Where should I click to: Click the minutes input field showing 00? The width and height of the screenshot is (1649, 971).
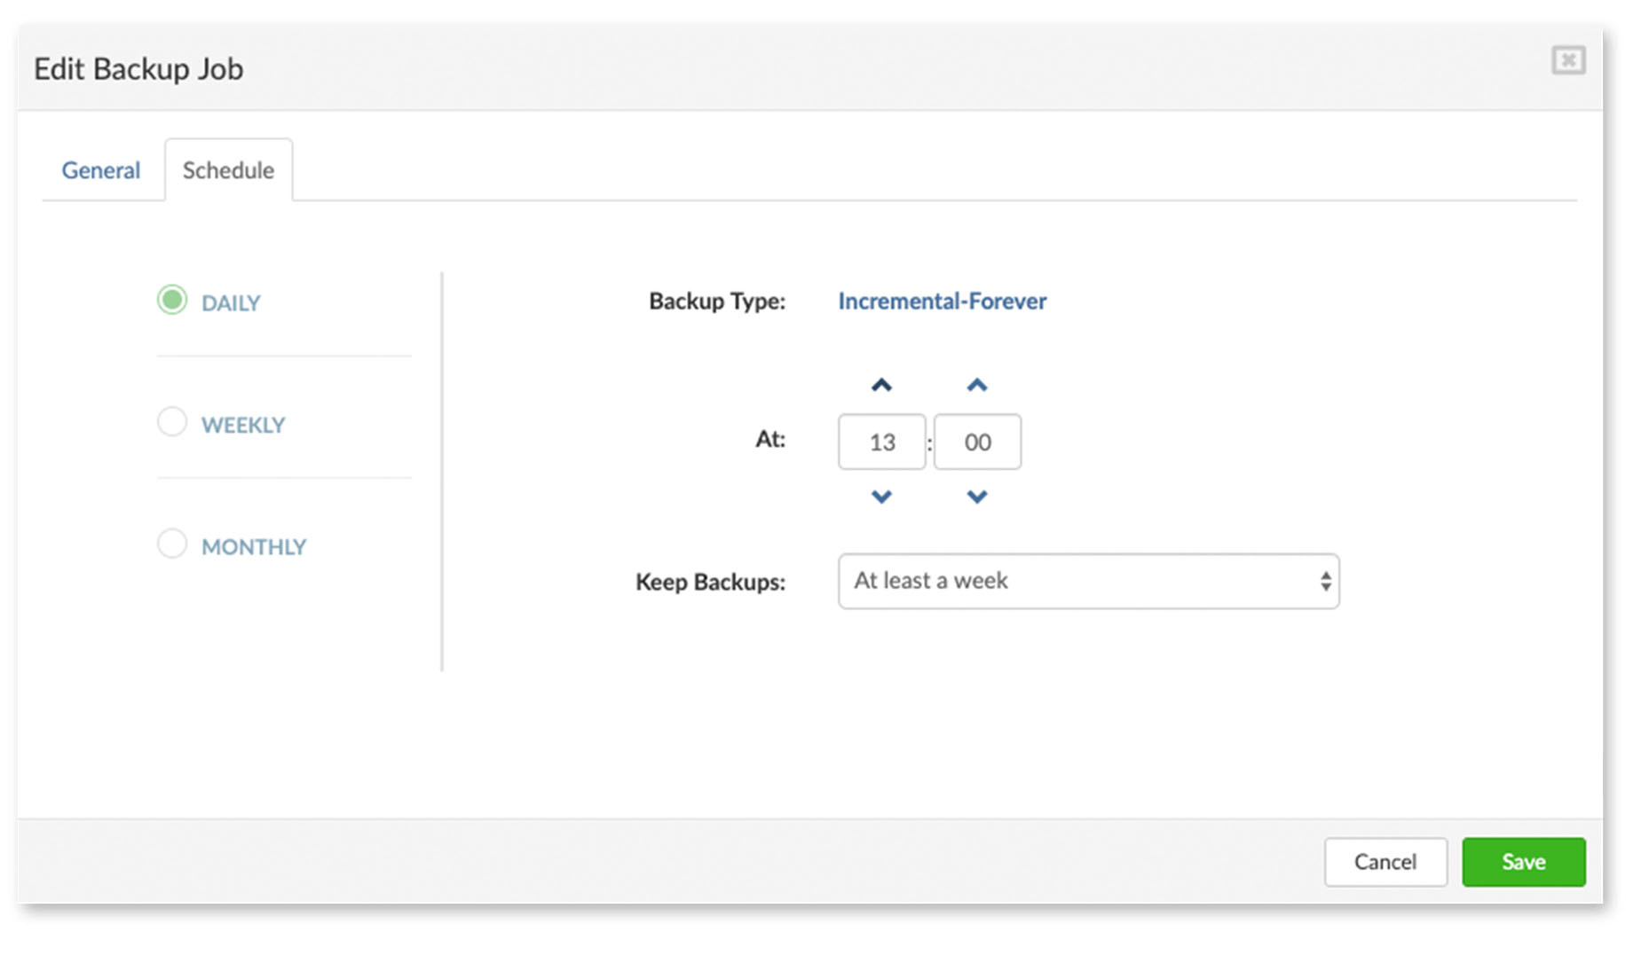pos(977,442)
